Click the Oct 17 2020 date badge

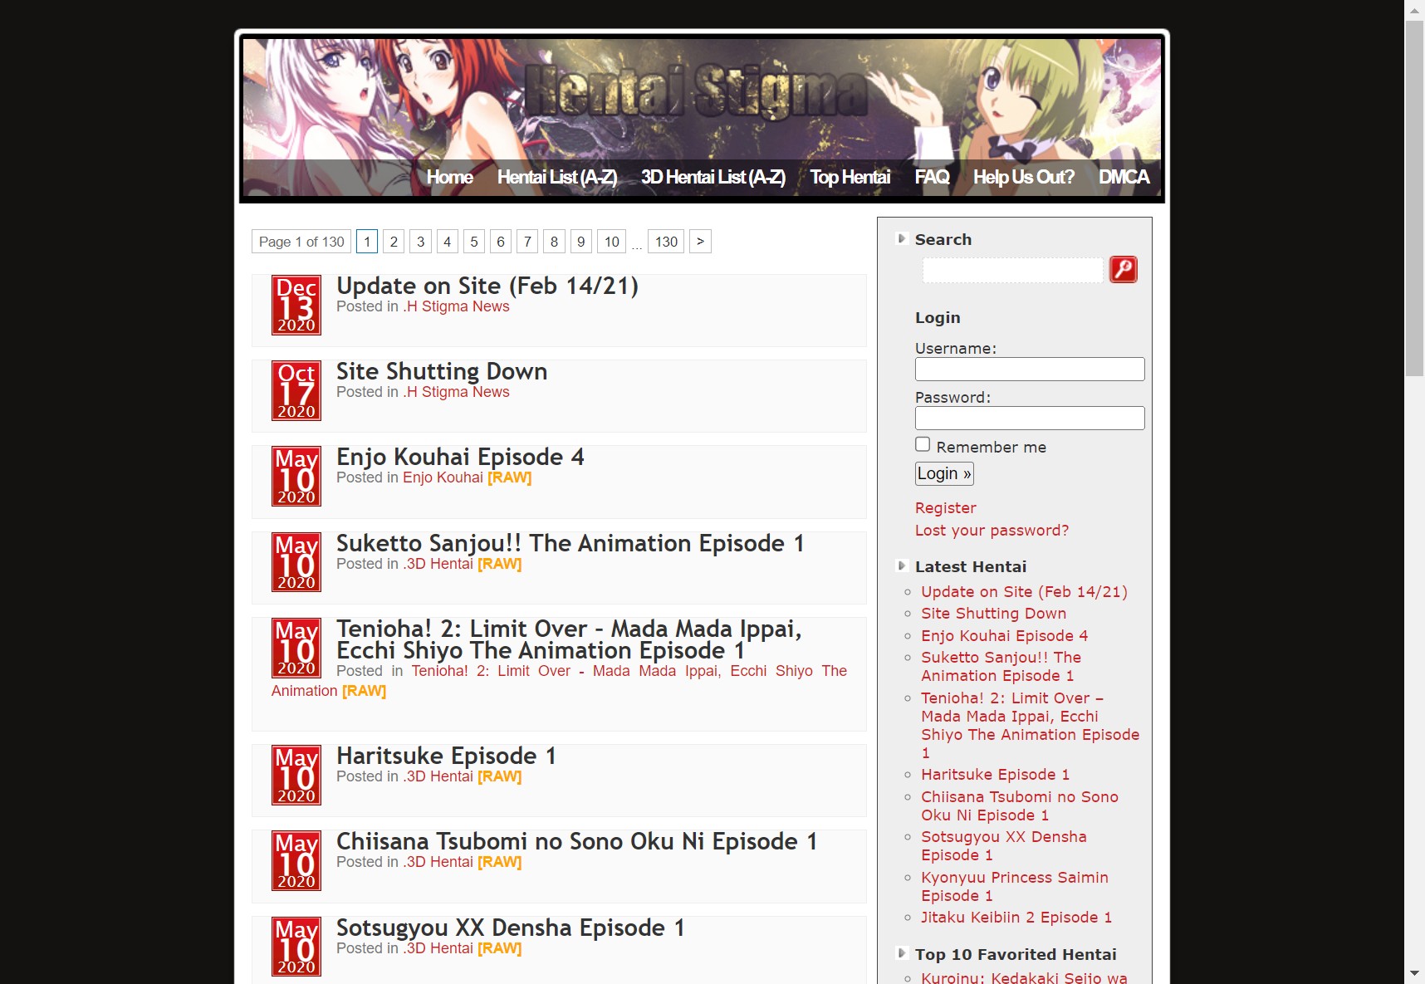point(296,391)
